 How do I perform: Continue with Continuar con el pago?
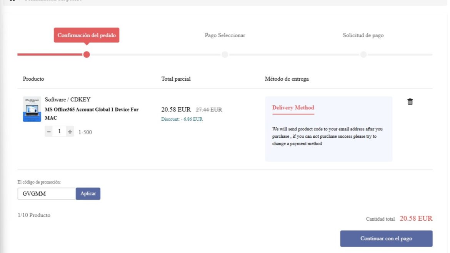(386, 238)
